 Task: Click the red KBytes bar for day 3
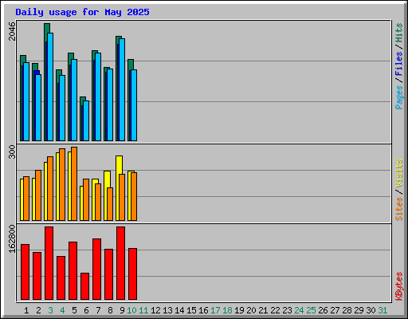[x=49, y=263]
